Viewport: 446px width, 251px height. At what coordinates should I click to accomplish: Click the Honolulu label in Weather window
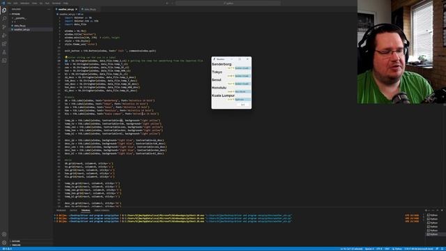[219, 88]
